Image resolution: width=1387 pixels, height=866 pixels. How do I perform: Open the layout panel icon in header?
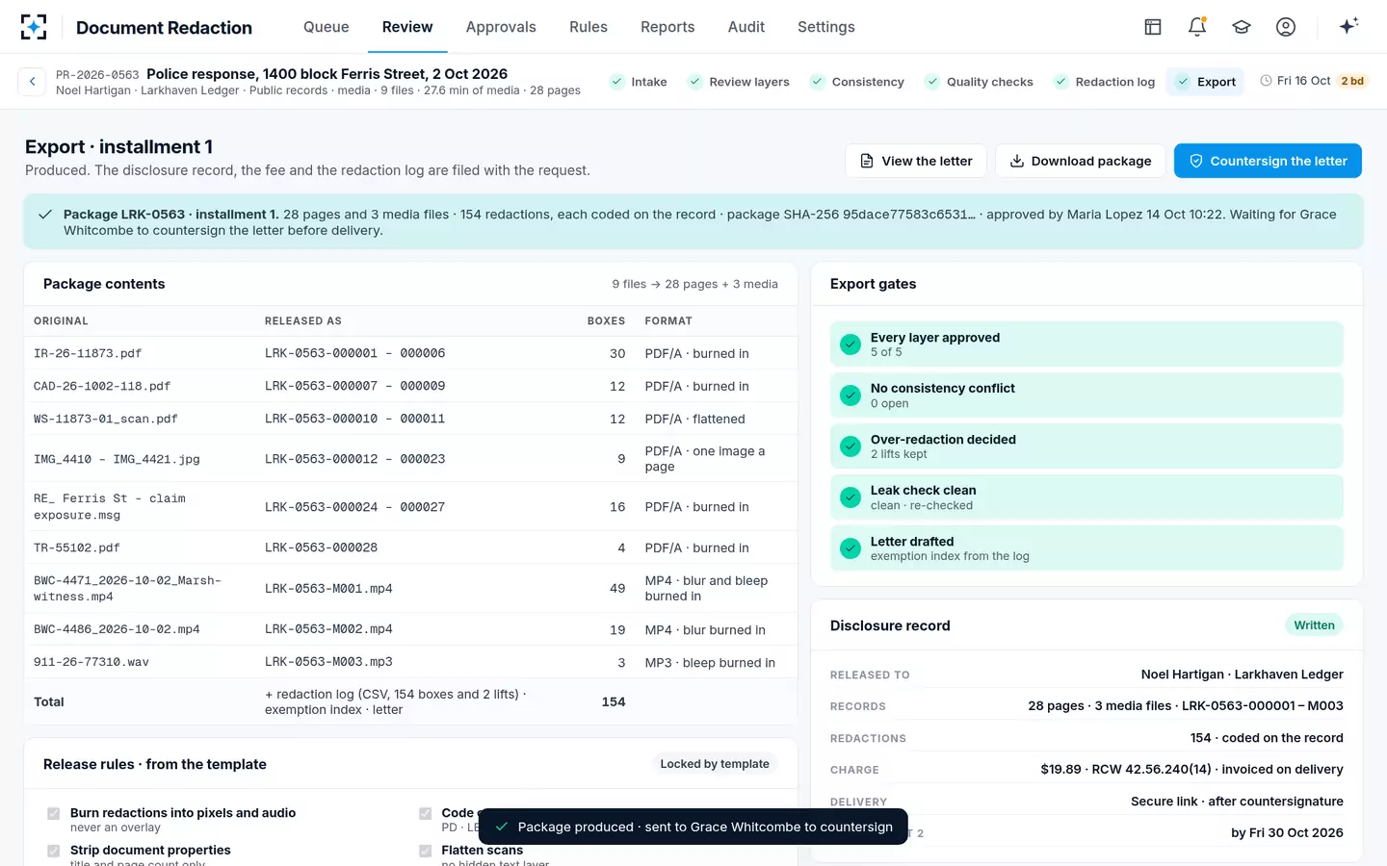[x=1153, y=27]
